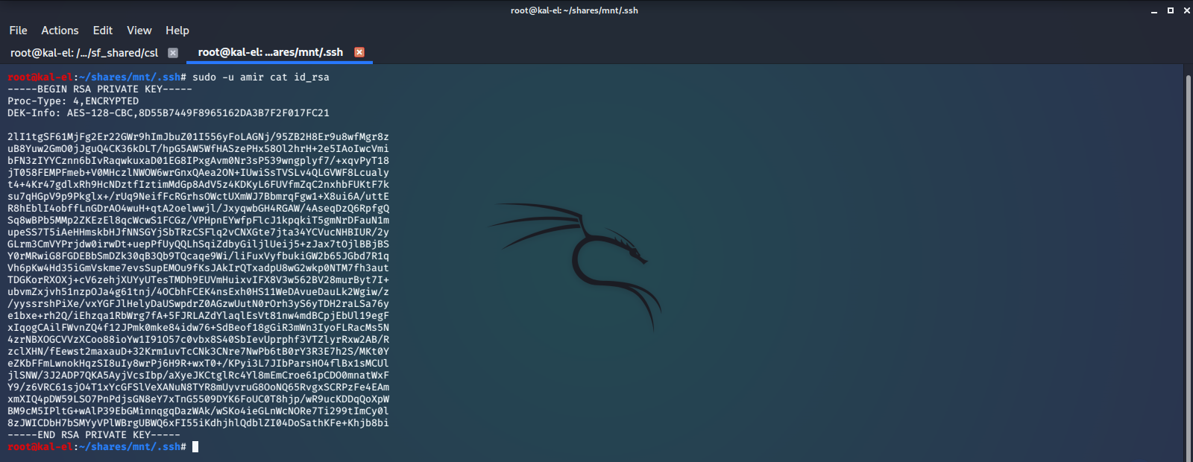The width and height of the screenshot is (1193, 462).
Task: Click the DEK-Info AES-128-CBC line
Action: (x=169, y=113)
